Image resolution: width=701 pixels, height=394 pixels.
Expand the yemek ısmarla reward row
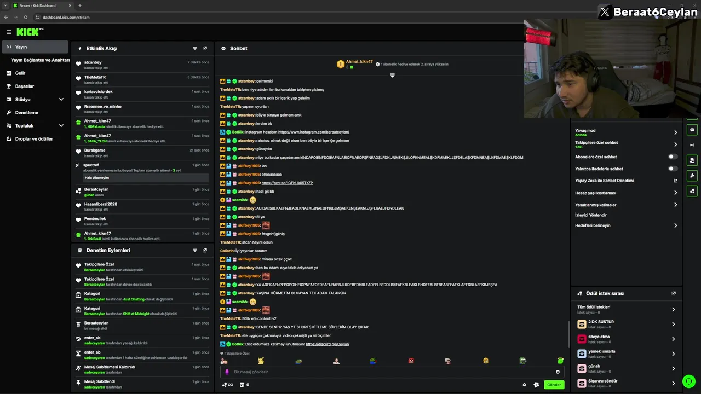(626, 354)
